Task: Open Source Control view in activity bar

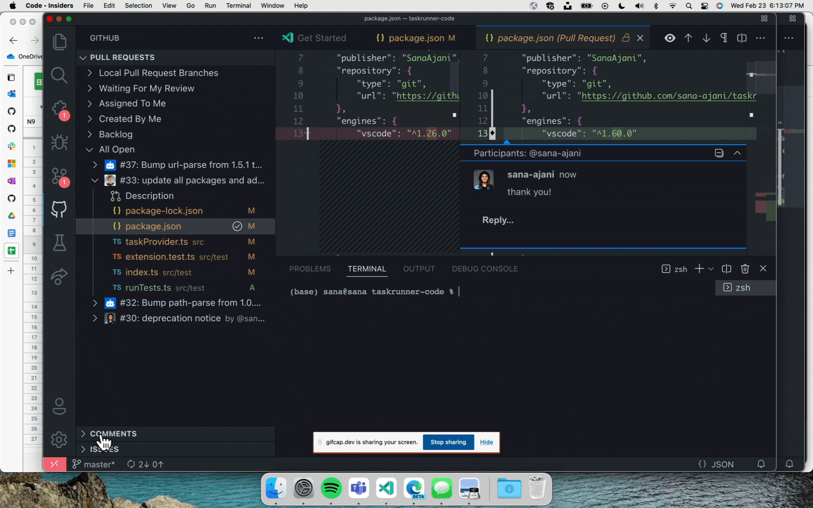Action: (x=60, y=176)
